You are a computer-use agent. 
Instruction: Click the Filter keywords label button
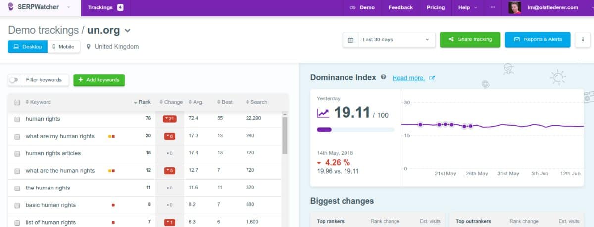(44, 80)
